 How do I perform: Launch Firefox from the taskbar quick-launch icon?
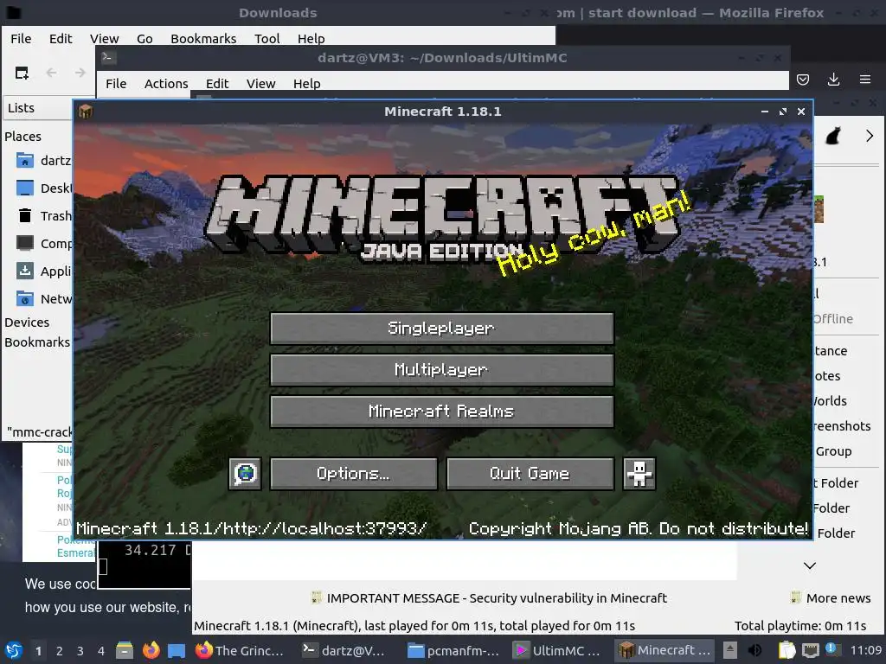pos(151,650)
